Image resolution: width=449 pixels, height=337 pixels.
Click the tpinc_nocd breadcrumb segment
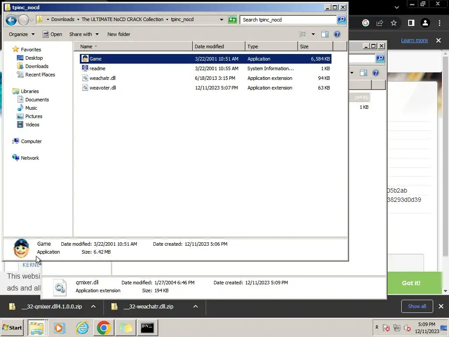[182, 19]
